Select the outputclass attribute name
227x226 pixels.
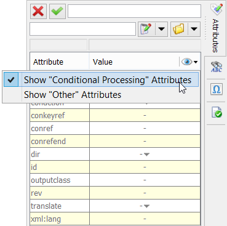50,180
